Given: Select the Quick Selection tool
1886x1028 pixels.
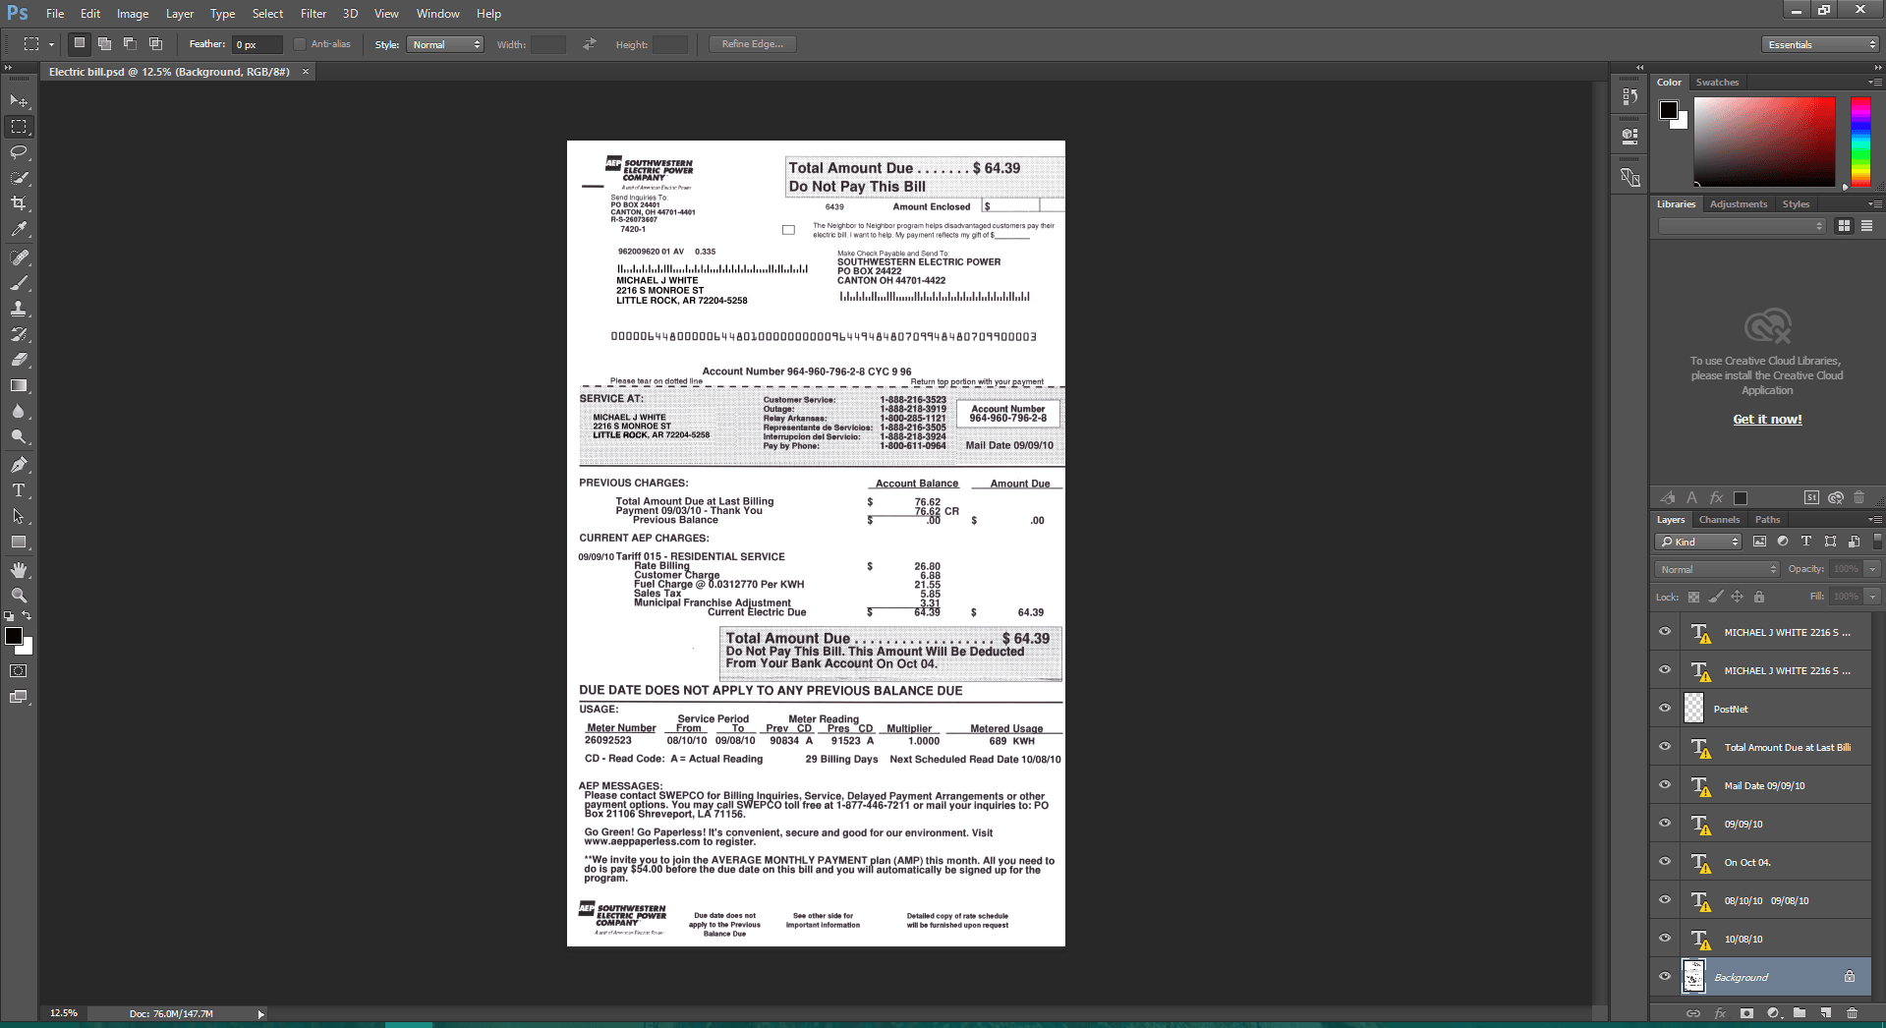Looking at the screenshot, I should (x=19, y=178).
